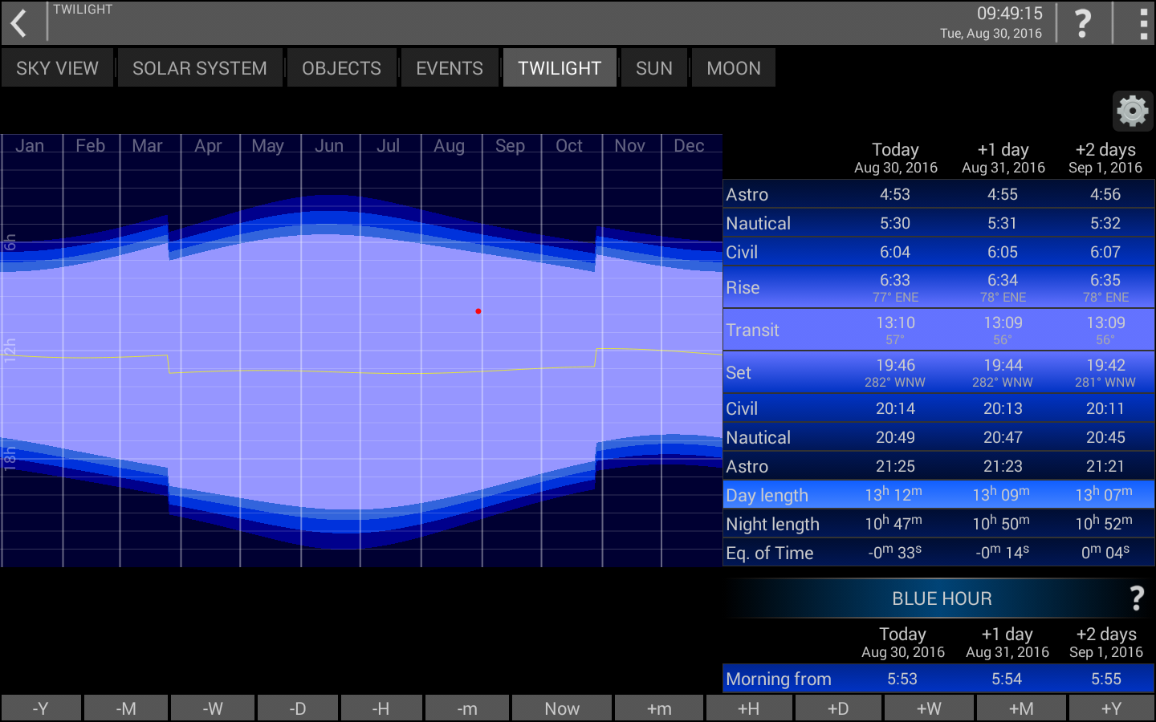This screenshot has width=1156, height=722.
Task: Select morning astro twilight 4:53
Action: (x=895, y=194)
